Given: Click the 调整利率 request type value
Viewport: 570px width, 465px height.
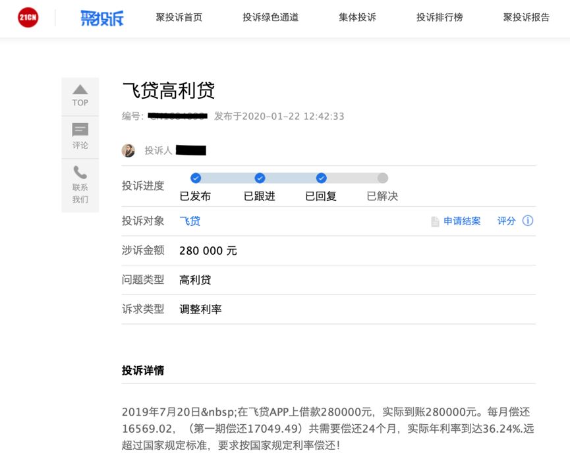Looking at the screenshot, I should 200,309.
